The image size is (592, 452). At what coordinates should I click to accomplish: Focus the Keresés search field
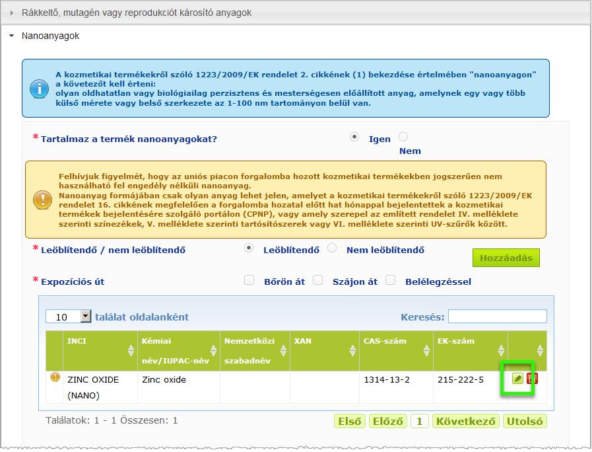point(497,317)
